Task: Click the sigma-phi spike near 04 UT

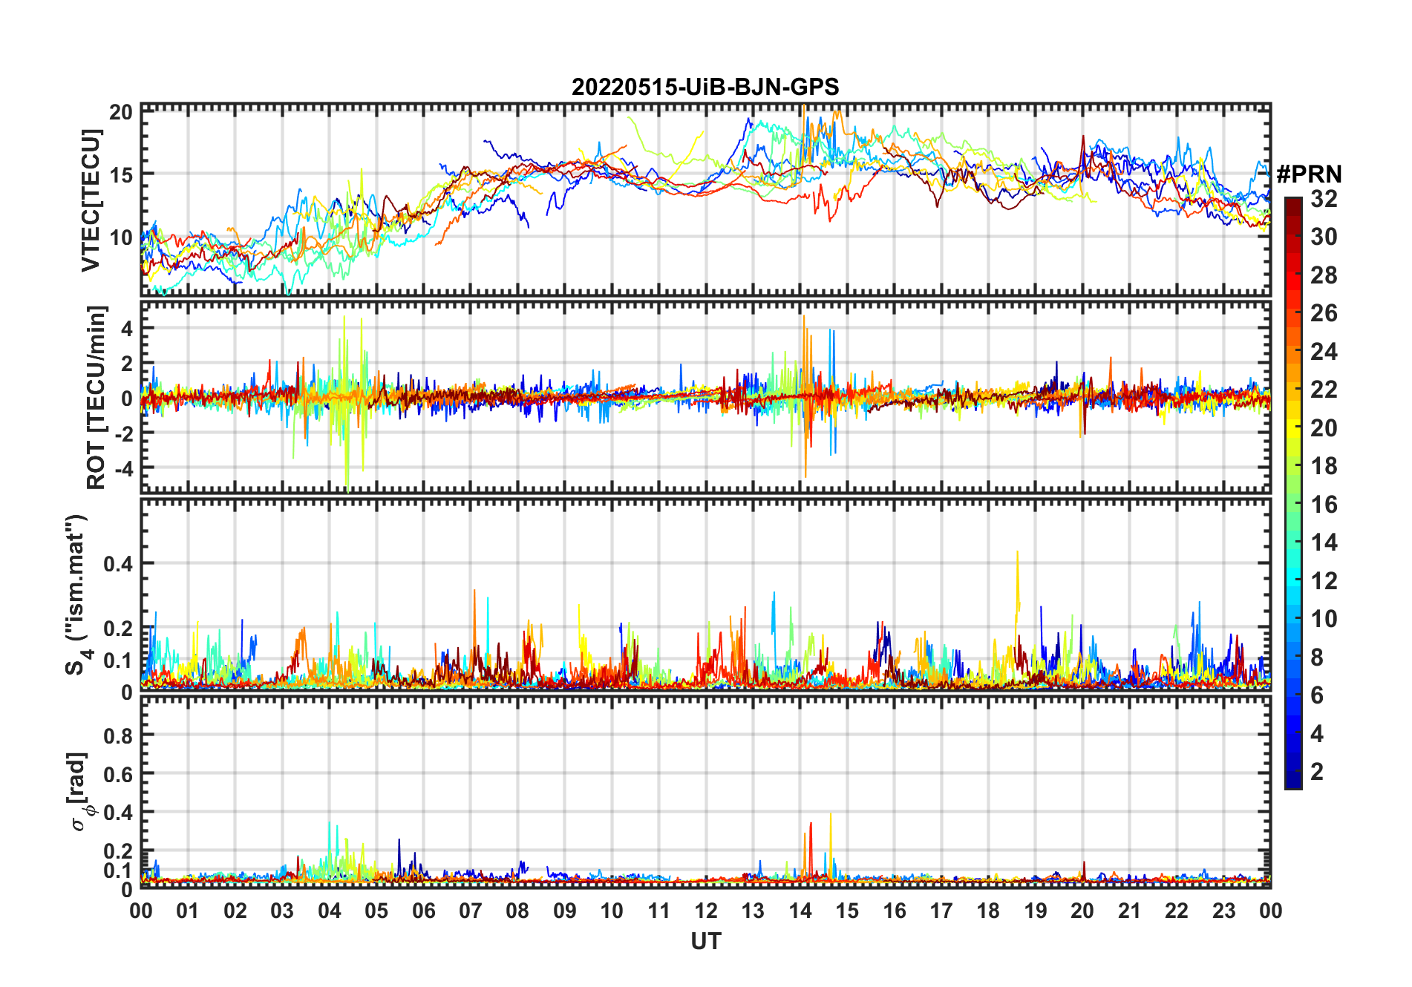Action: click(330, 850)
